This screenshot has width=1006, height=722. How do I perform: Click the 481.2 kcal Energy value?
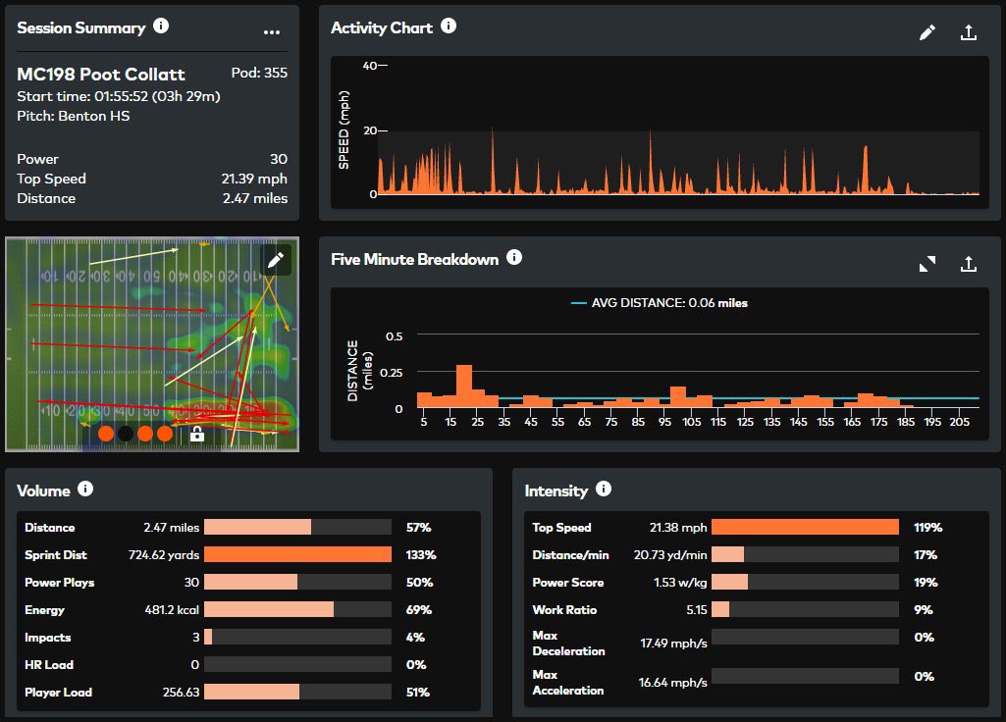coord(172,610)
